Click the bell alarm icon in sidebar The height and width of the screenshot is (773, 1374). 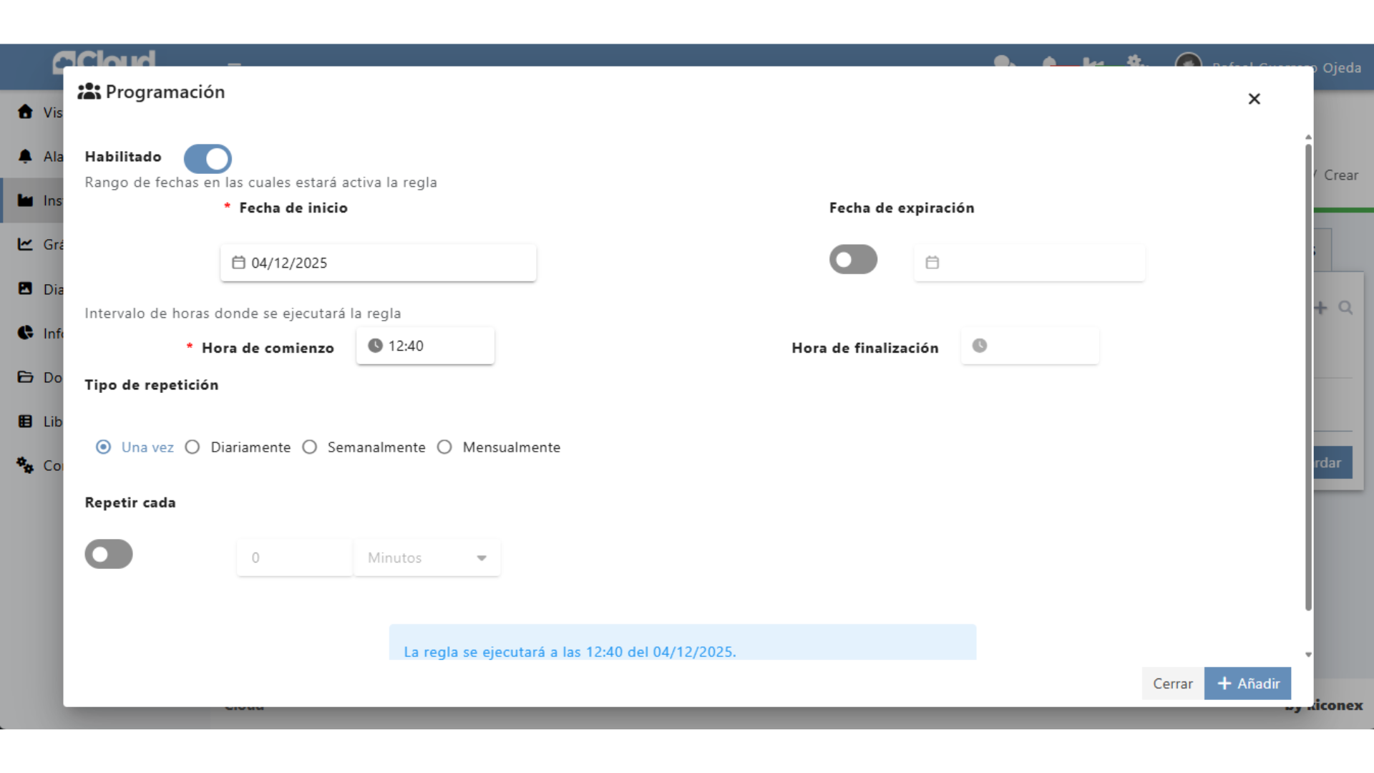[26, 156]
